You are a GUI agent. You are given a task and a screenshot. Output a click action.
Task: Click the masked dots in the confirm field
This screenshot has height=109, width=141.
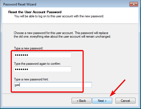(x=21, y=69)
